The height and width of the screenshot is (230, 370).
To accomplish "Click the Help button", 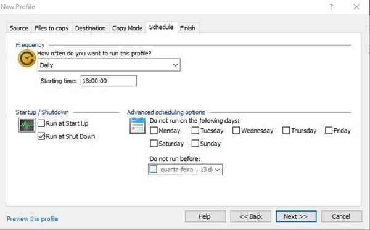I will point(205,216).
